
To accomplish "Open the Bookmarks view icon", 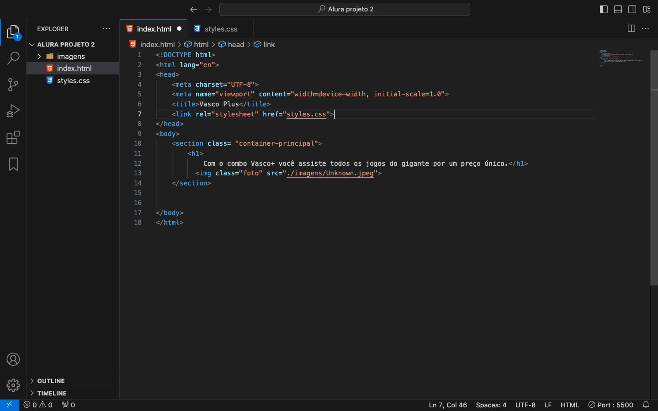I will click(13, 164).
